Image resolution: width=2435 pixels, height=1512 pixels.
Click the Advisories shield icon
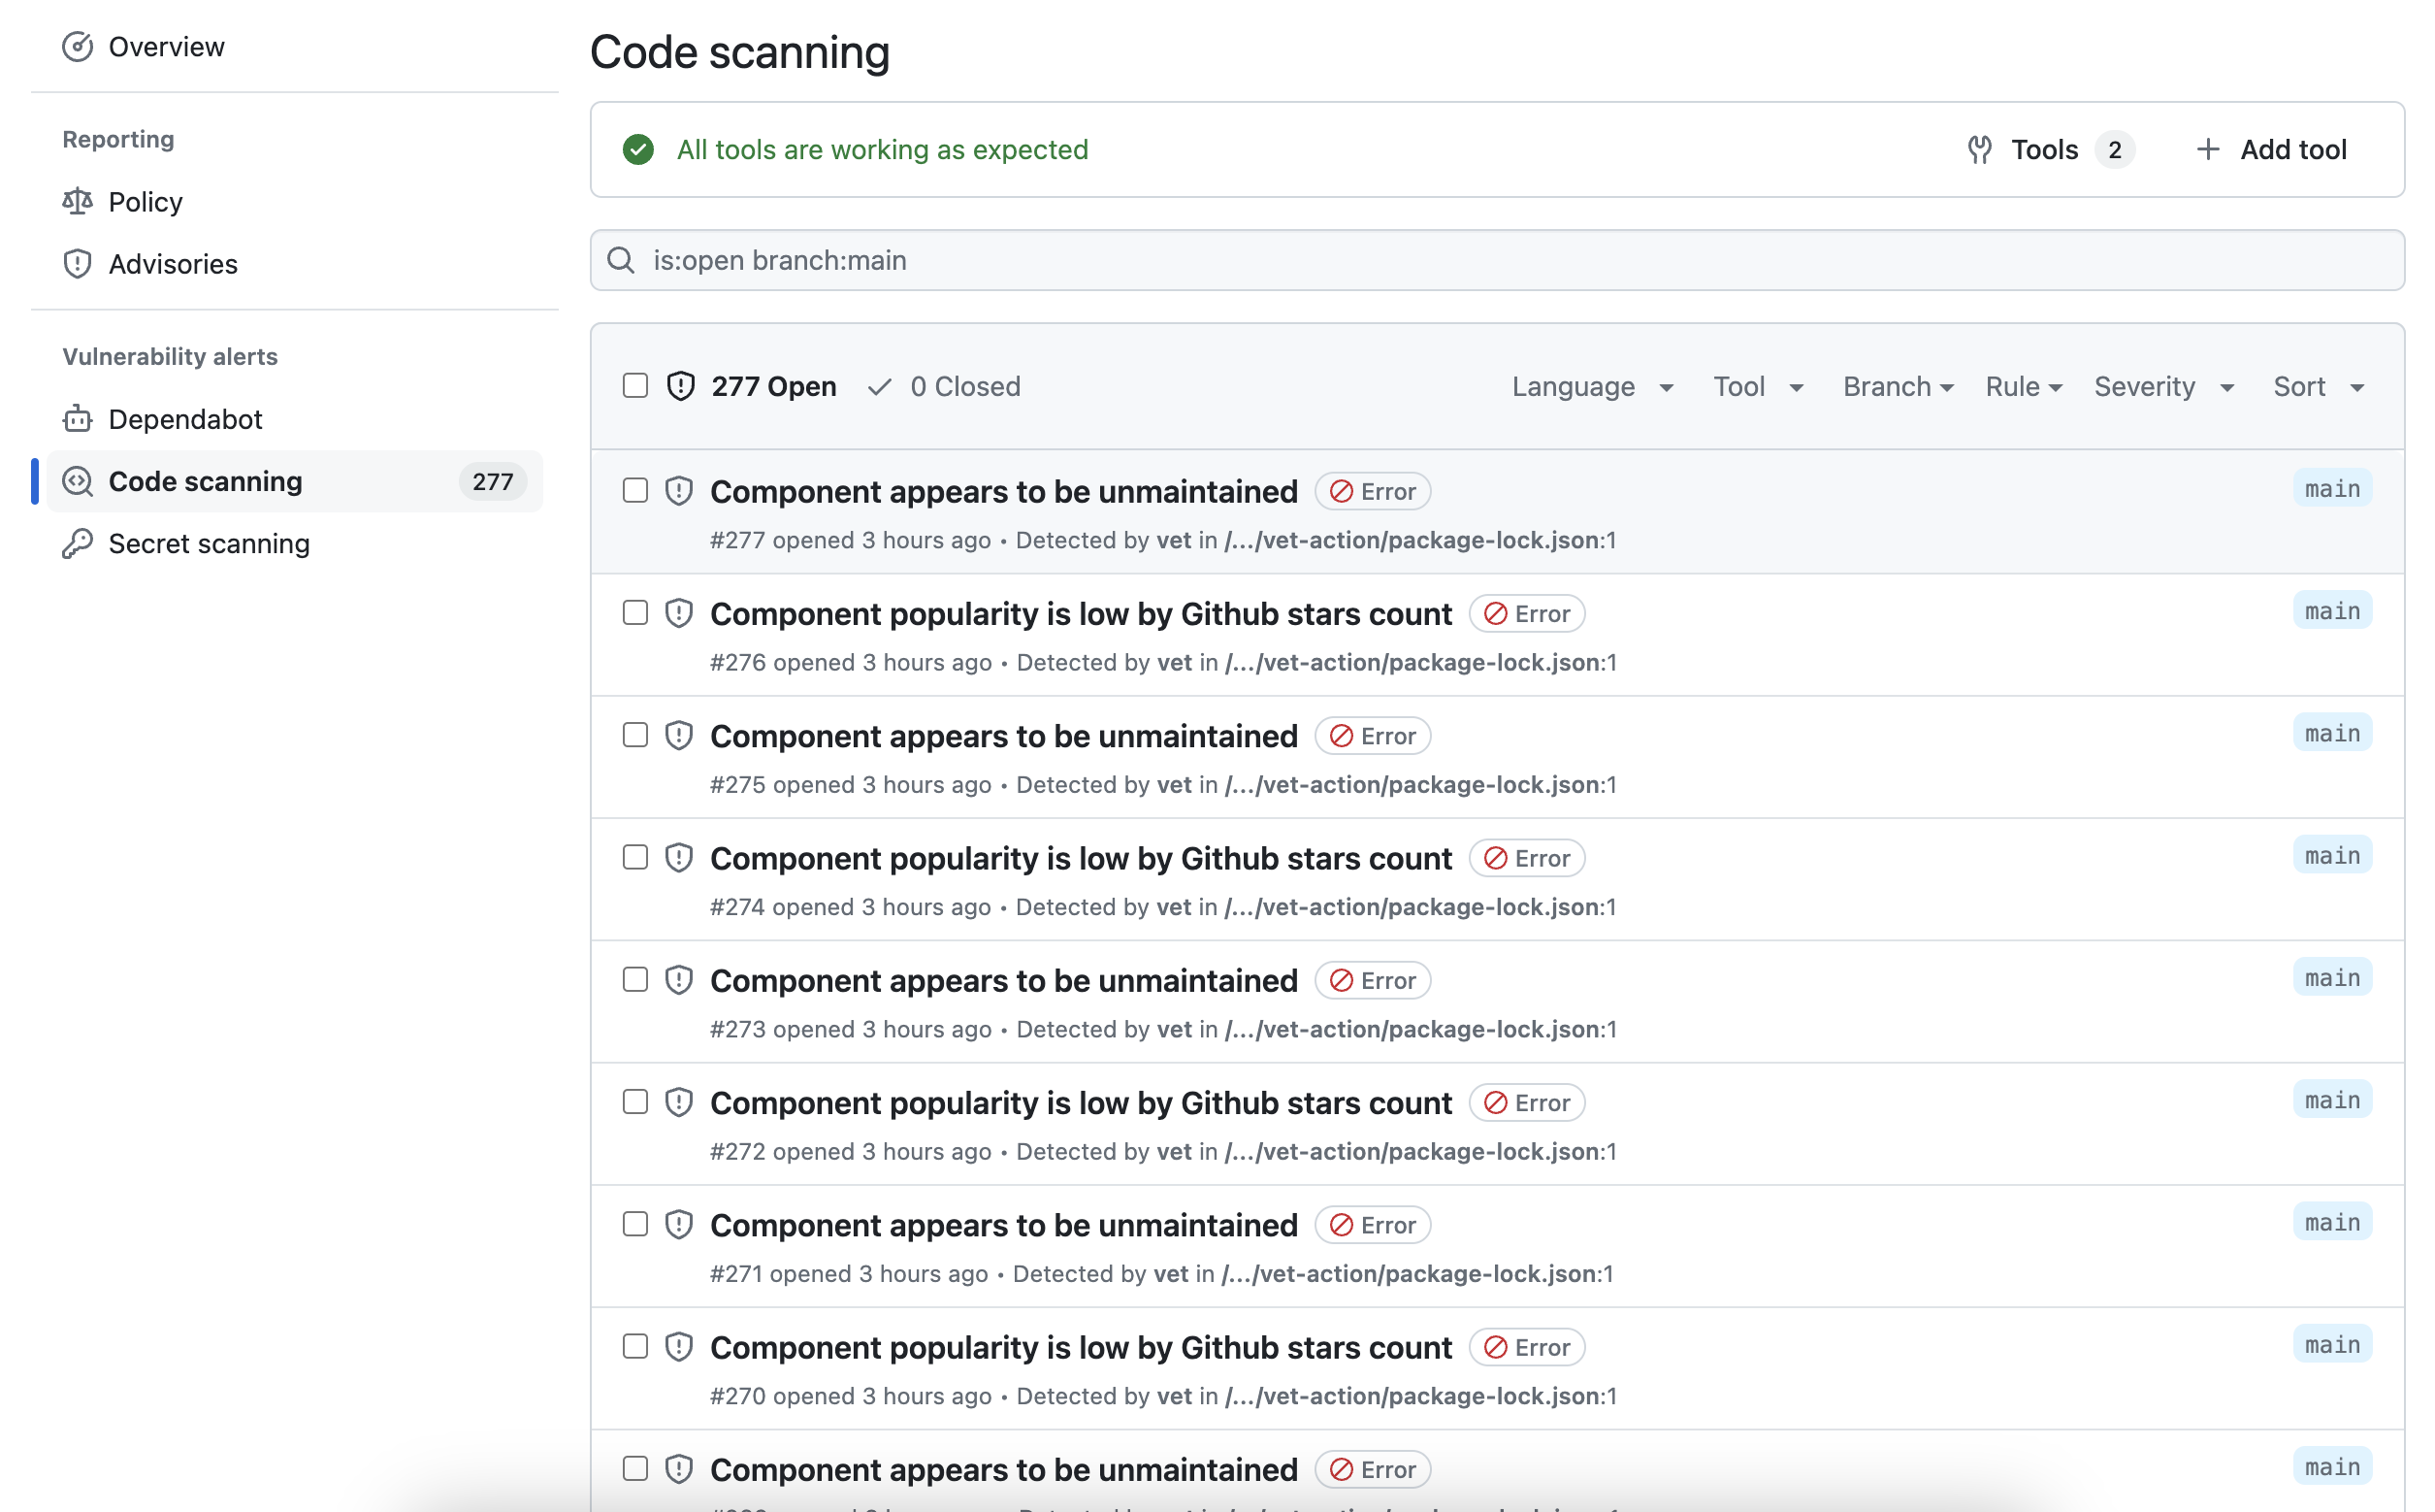pos(78,263)
